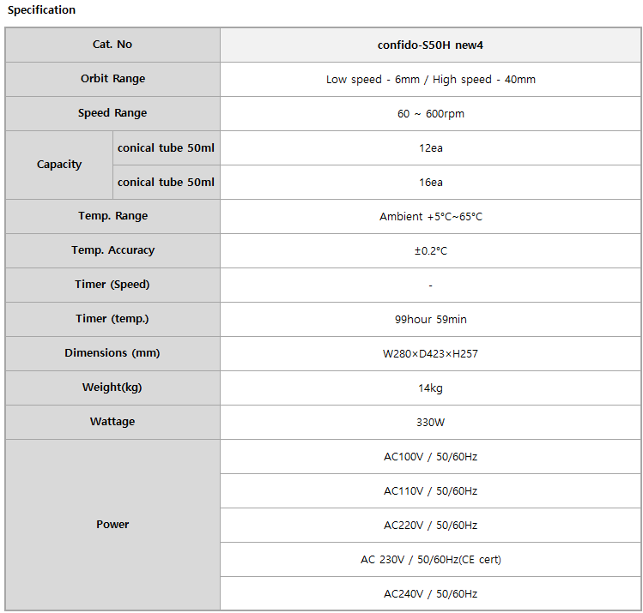Select the Temp. Range label

tap(112, 216)
